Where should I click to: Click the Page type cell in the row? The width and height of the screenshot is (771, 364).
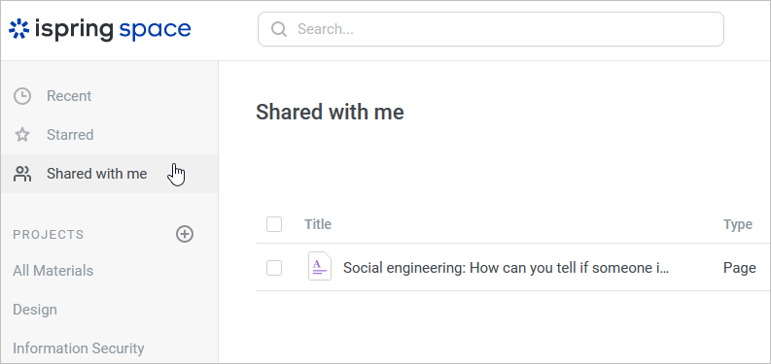[x=740, y=268]
